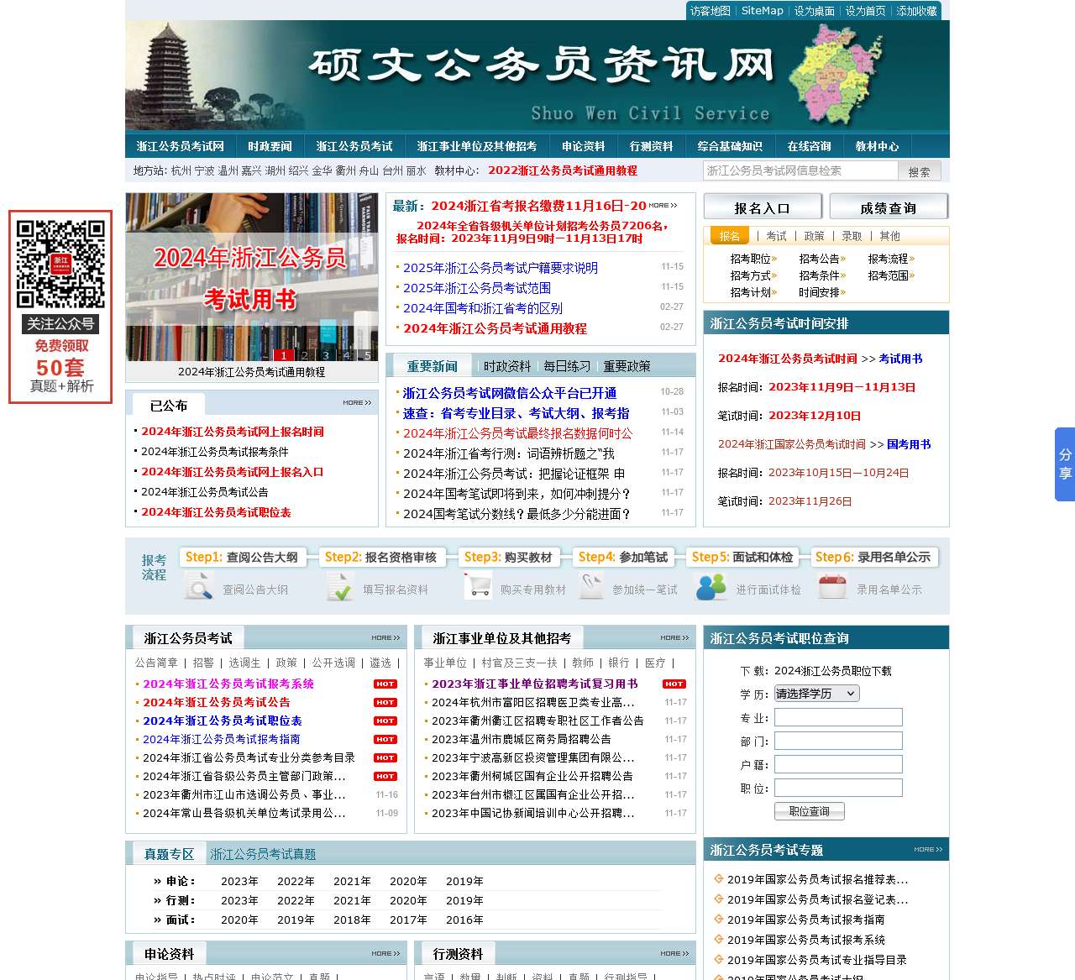The image size is (1075, 980).
Task: Click the paperclip 参加统一笔试 icon
Action: tap(593, 586)
